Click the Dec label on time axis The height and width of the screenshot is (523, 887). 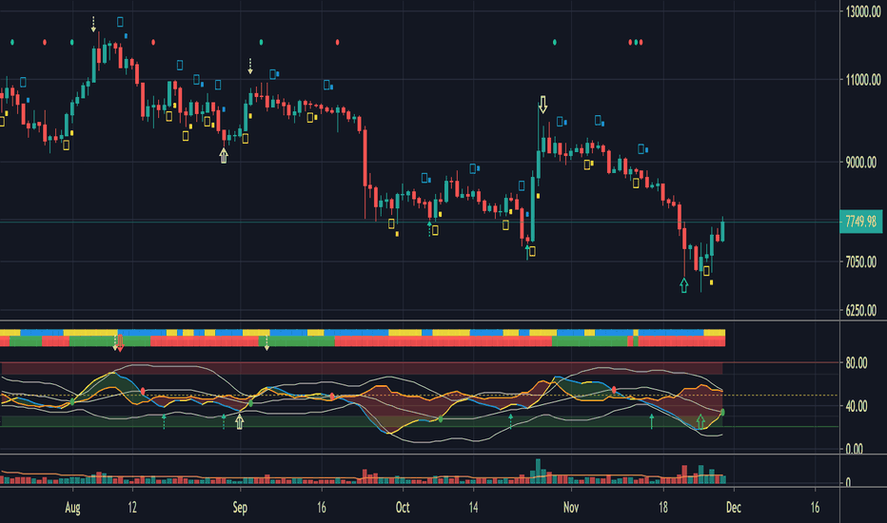click(x=733, y=507)
